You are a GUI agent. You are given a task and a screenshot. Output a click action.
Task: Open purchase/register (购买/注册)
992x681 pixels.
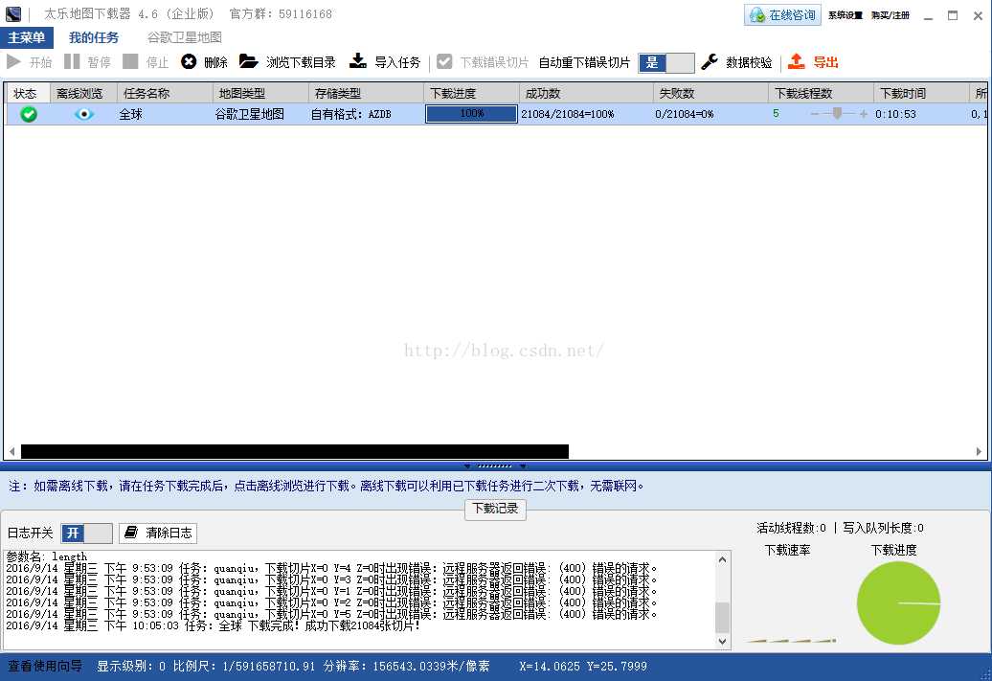(x=891, y=15)
